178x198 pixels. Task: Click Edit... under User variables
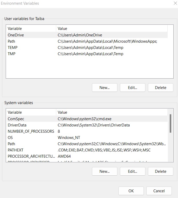[132, 88]
